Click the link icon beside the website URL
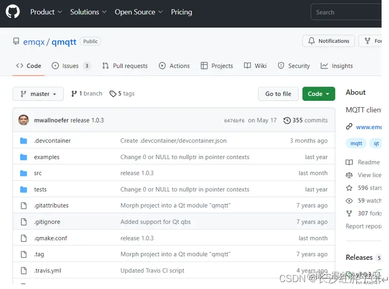This screenshot has width=389, height=289. click(349, 127)
